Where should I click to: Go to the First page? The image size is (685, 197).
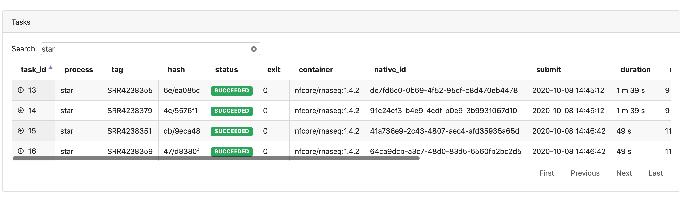coord(546,173)
